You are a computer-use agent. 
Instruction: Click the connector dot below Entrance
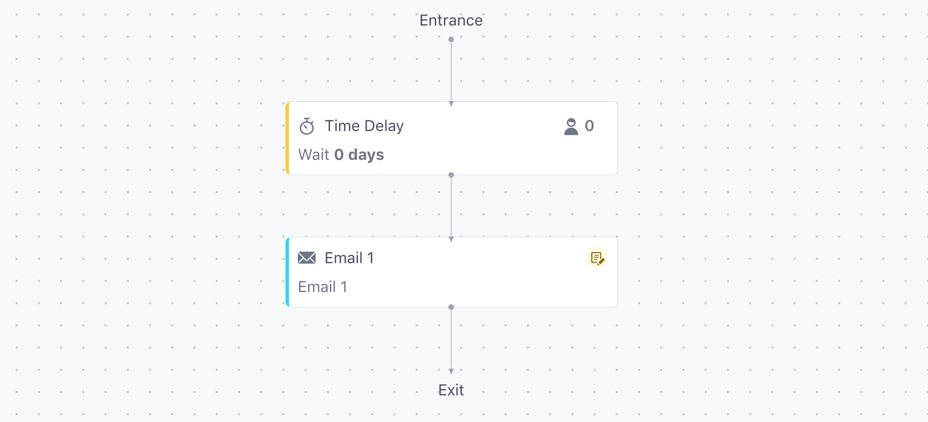[x=451, y=39]
